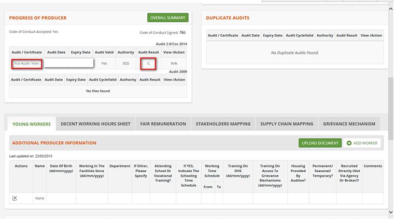Click the blank audit date box
395x220 pixels.
(69, 63)
